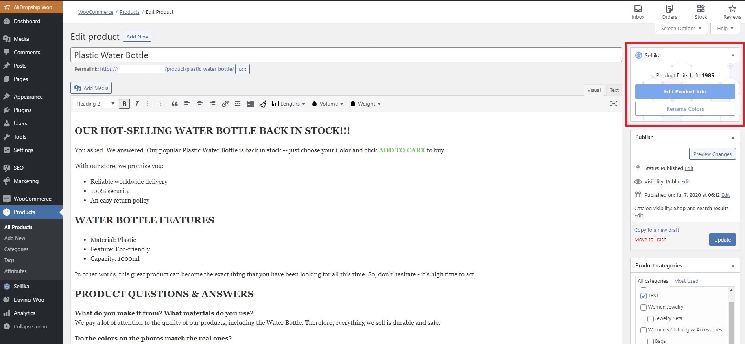
Task: Open WooCommerce in the sidebar menu
Action: (x=32, y=199)
